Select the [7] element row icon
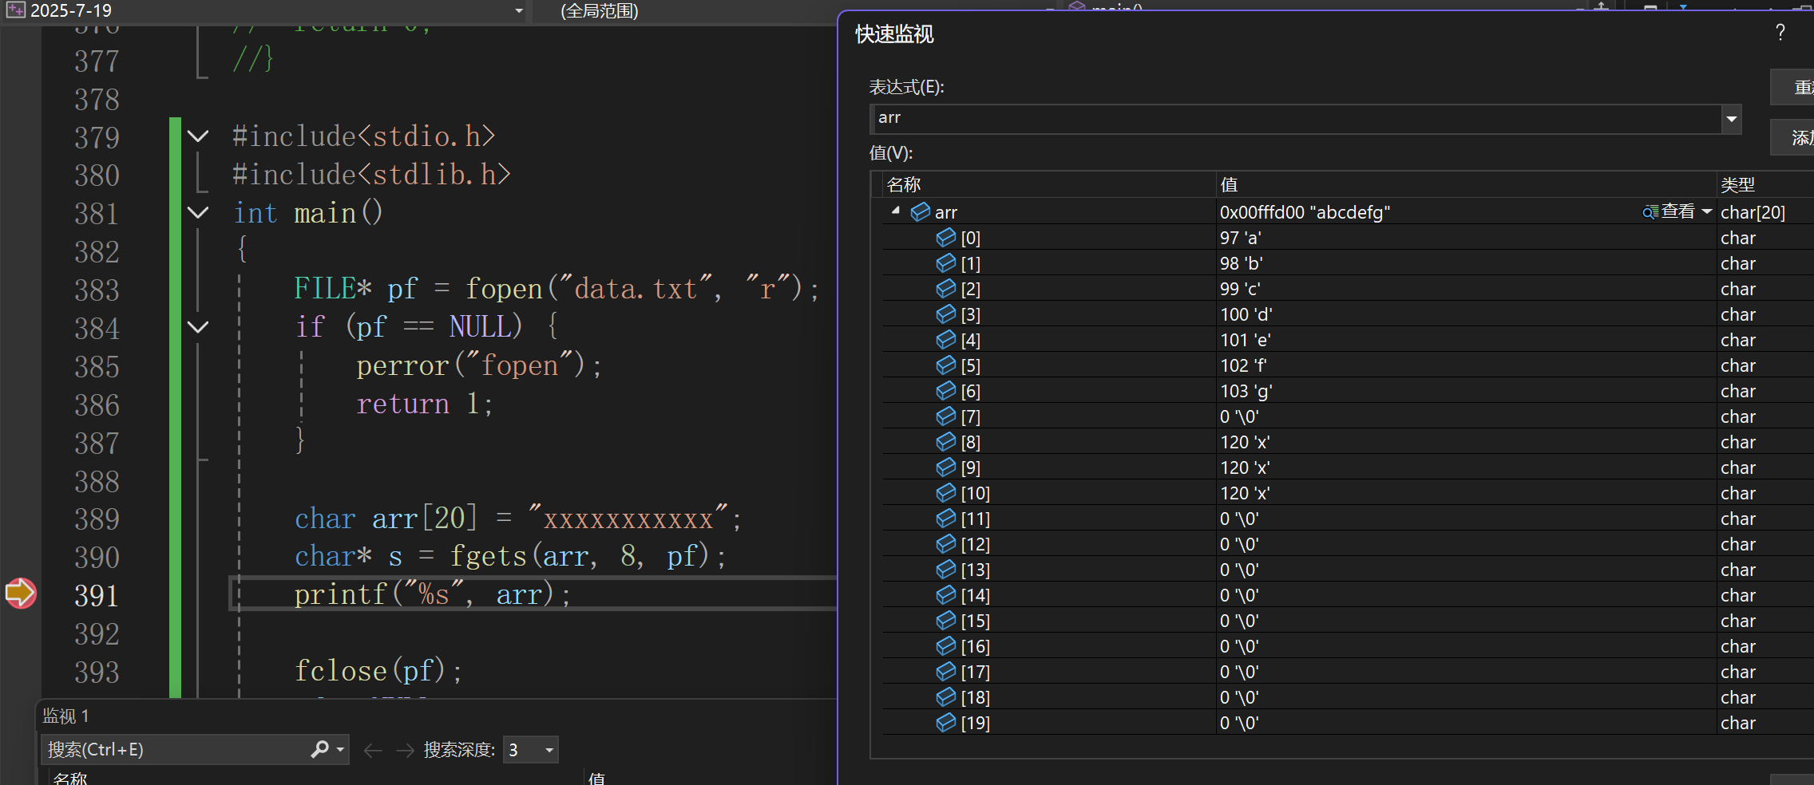Image resolution: width=1814 pixels, height=785 pixels. pos(946,416)
